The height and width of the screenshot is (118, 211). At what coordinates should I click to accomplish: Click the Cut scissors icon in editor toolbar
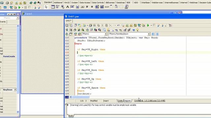click(103, 26)
